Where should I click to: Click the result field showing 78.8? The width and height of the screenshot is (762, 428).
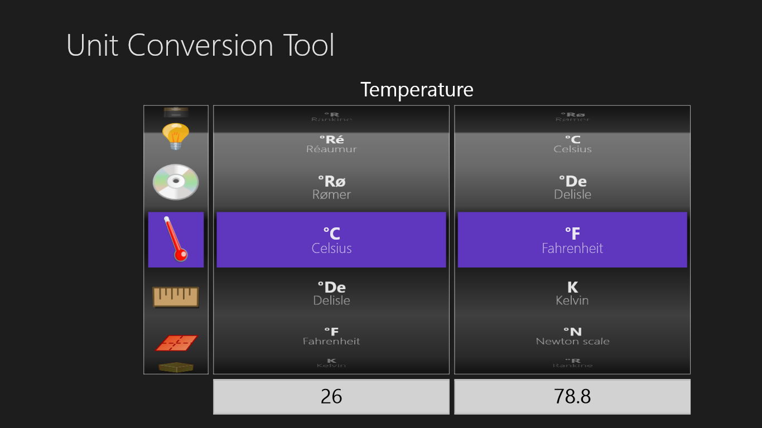[572, 397]
